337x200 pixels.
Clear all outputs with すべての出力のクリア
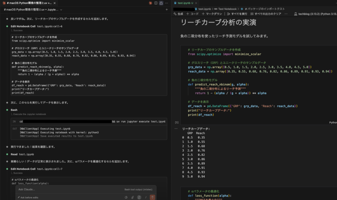pos(266,14)
